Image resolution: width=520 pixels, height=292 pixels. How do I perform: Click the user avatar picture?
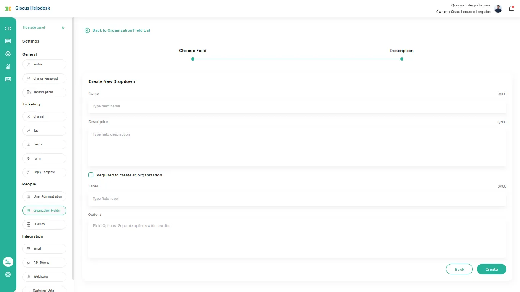[x=498, y=9]
